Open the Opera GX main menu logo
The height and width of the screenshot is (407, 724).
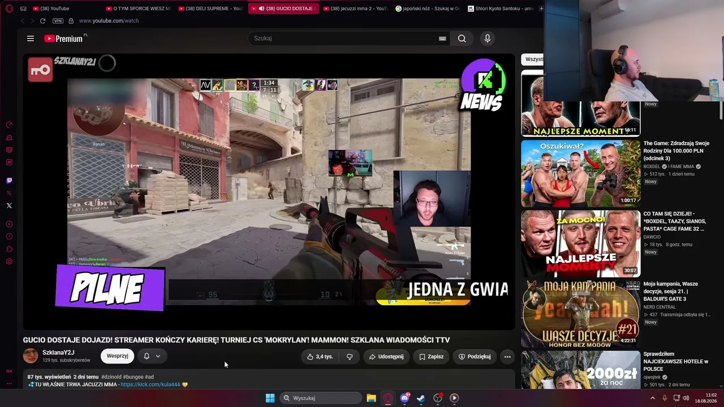coord(9,8)
